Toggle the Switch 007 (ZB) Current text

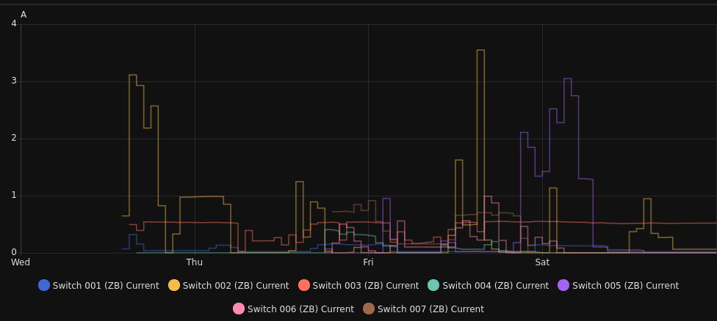pos(430,309)
